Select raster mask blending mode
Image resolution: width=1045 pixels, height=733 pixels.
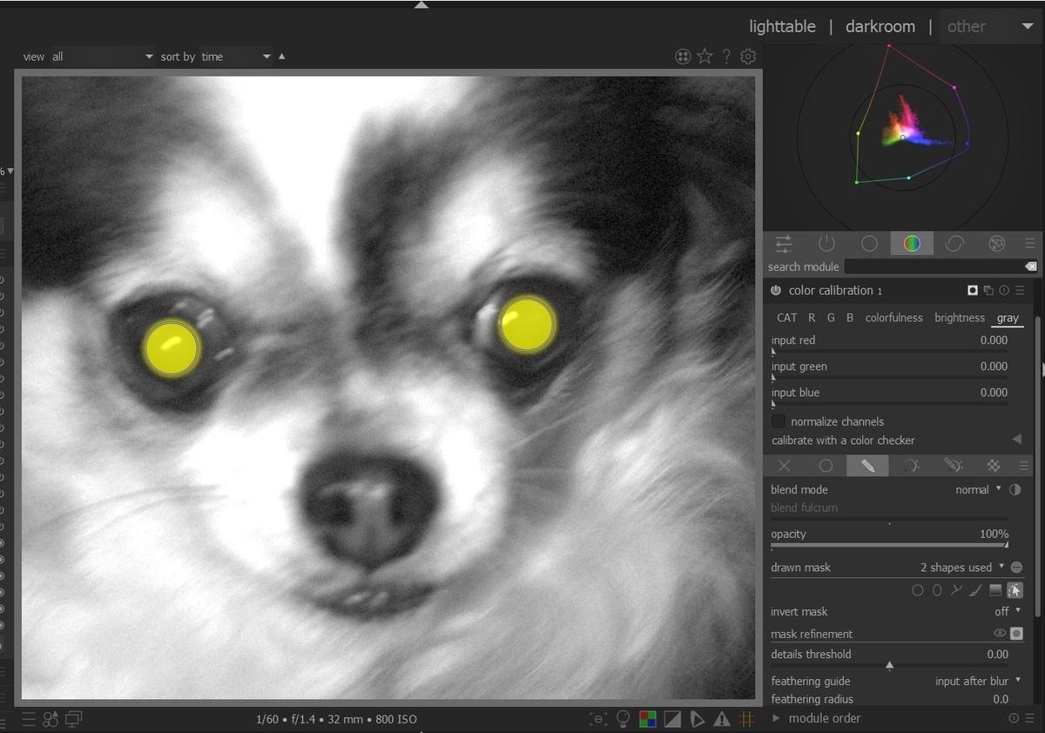994,466
